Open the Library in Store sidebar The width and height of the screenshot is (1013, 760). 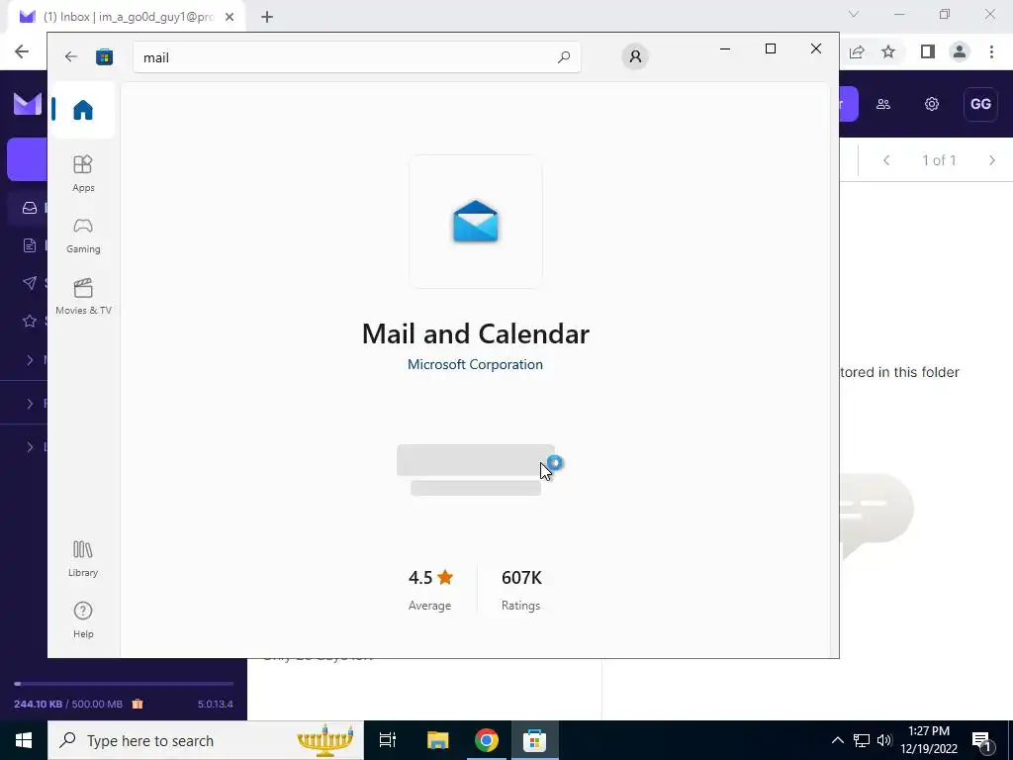83,558
